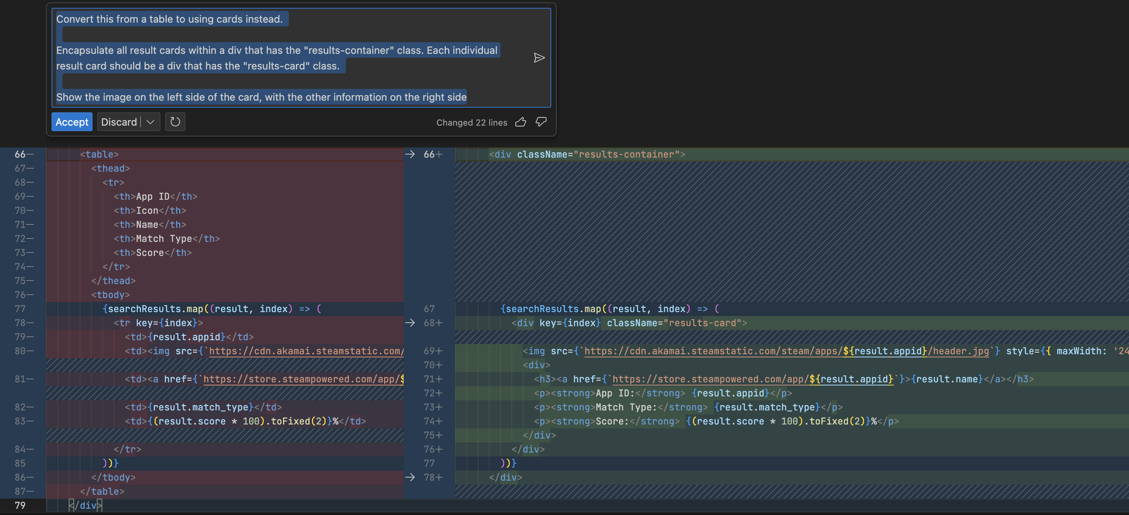Viewport: 1129px width, 515px height.
Task: Click revert arrow beside line 86 tbody
Action: (x=410, y=477)
